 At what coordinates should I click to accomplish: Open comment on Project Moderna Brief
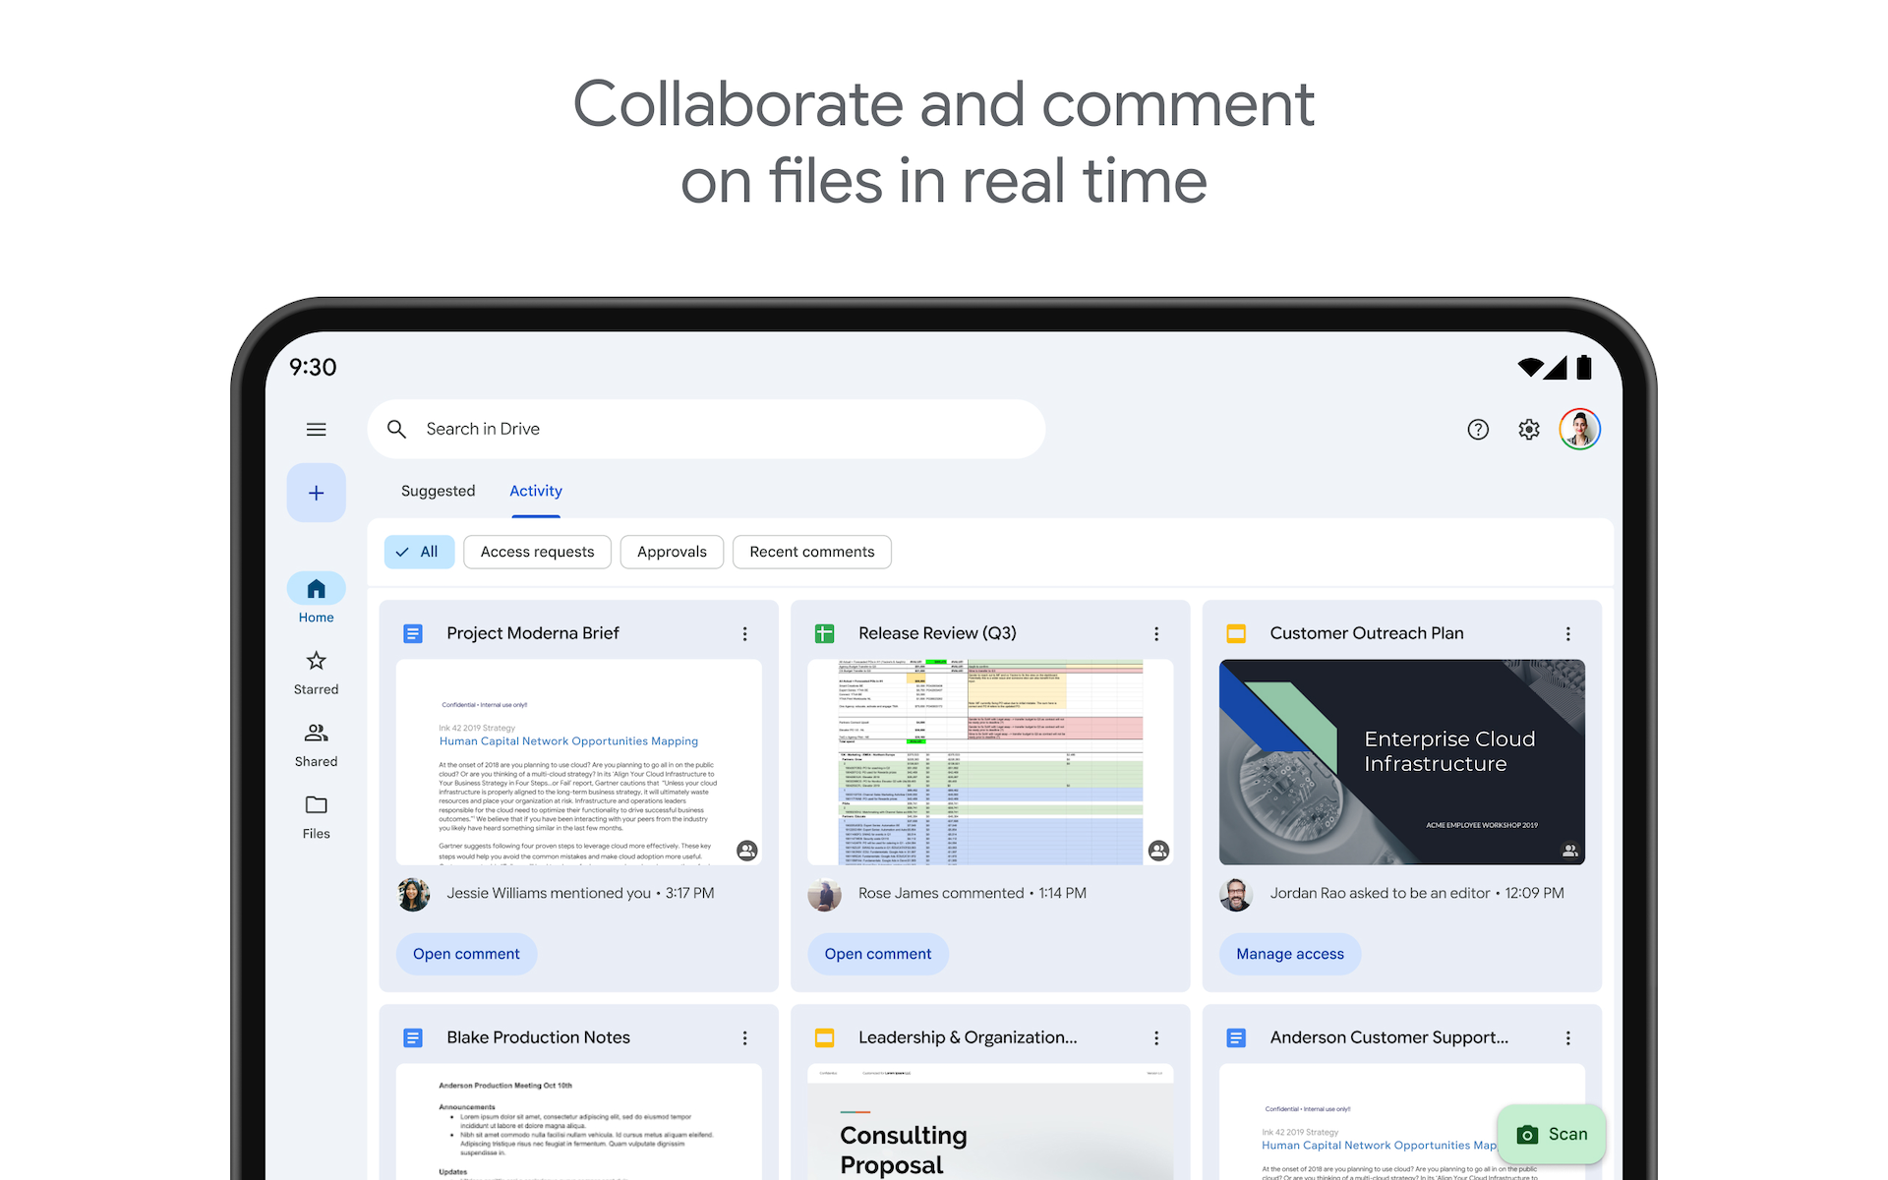(466, 953)
